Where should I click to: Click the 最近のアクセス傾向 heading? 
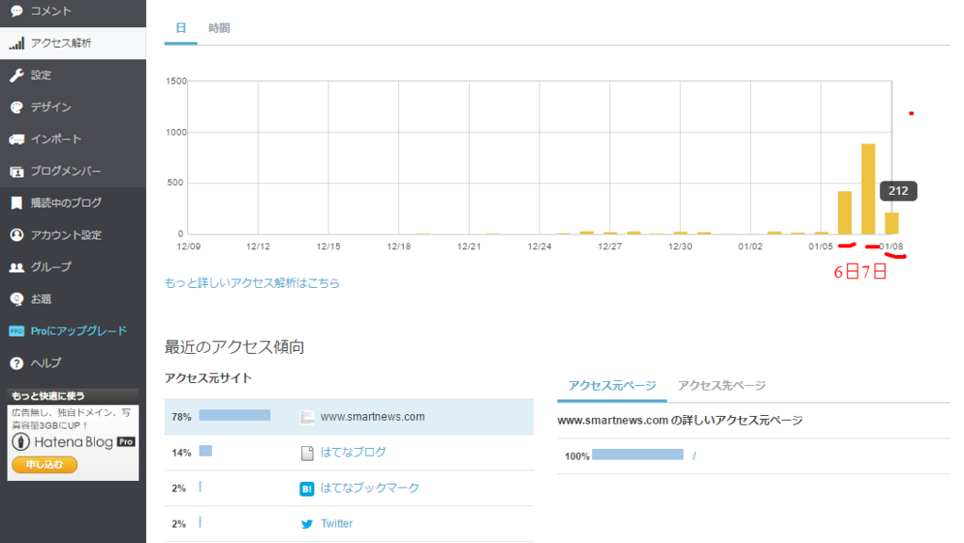234,347
